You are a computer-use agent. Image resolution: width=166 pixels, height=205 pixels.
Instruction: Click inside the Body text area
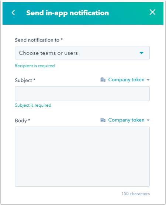82,156
